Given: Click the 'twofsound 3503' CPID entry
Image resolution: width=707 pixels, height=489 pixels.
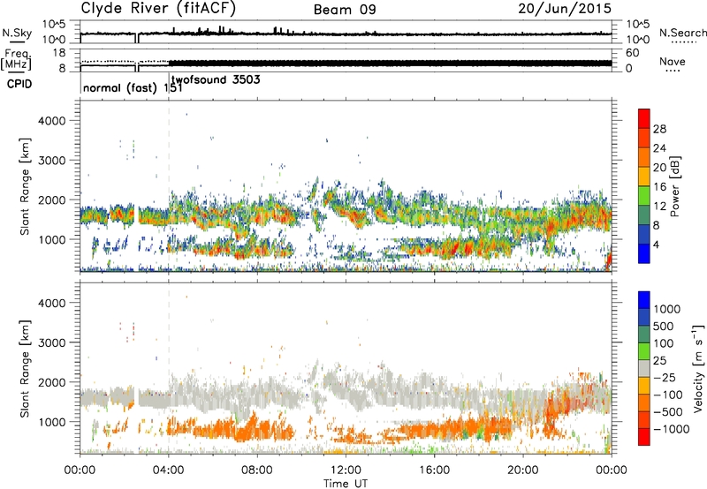Looking at the screenshot, I should pyautogui.click(x=216, y=80).
